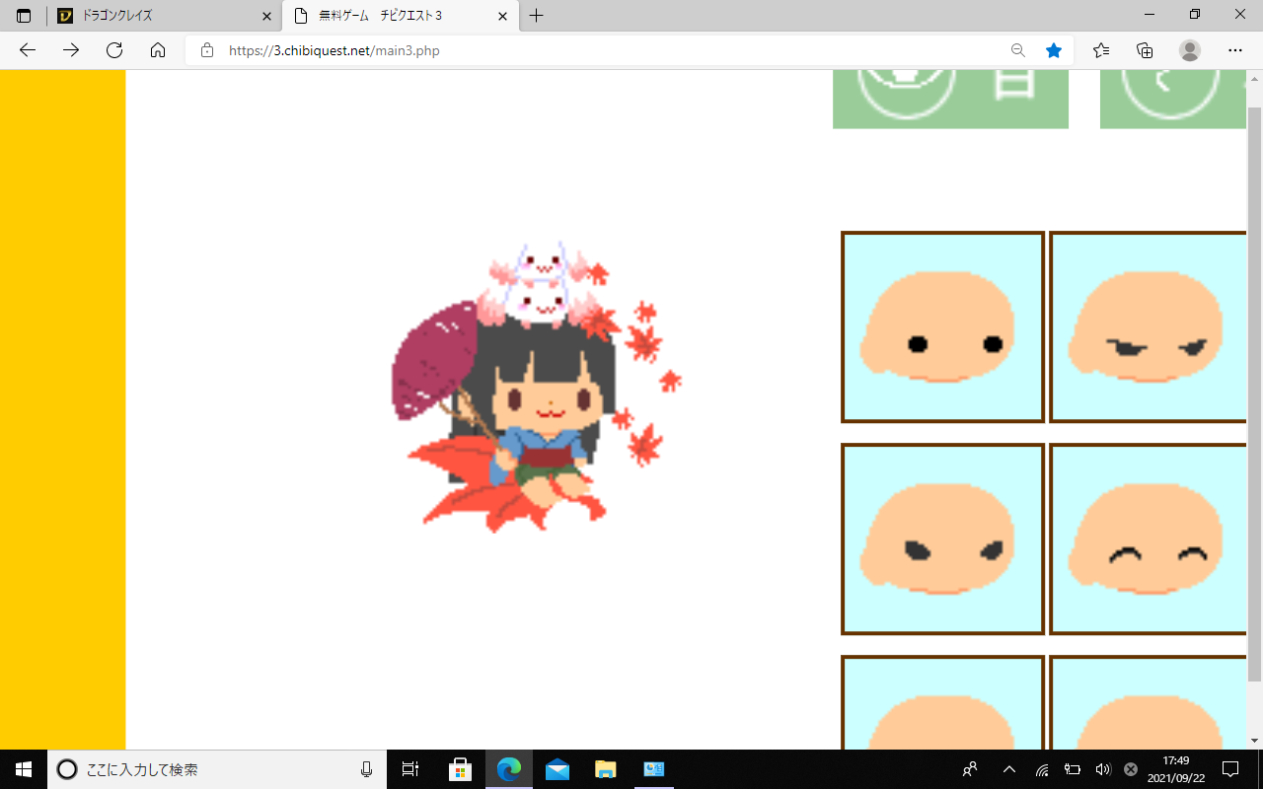Switch to the ドラゴンクレイズ browser tab

164,16
